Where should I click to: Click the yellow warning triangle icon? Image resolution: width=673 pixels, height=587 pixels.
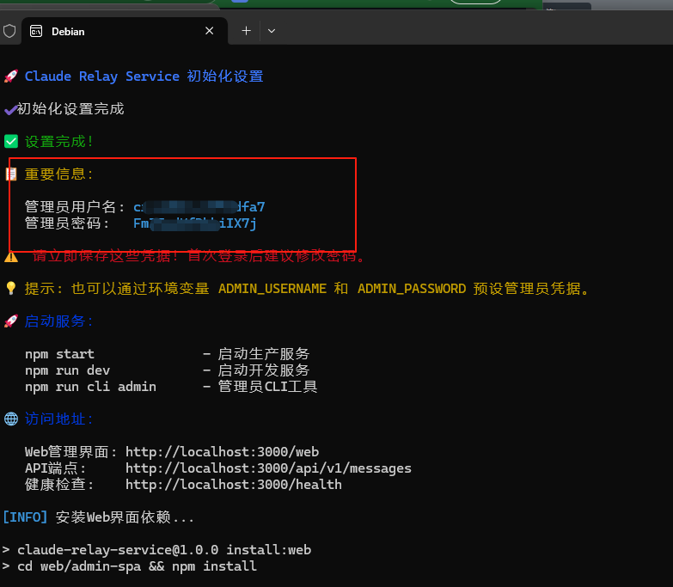(x=10, y=256)
